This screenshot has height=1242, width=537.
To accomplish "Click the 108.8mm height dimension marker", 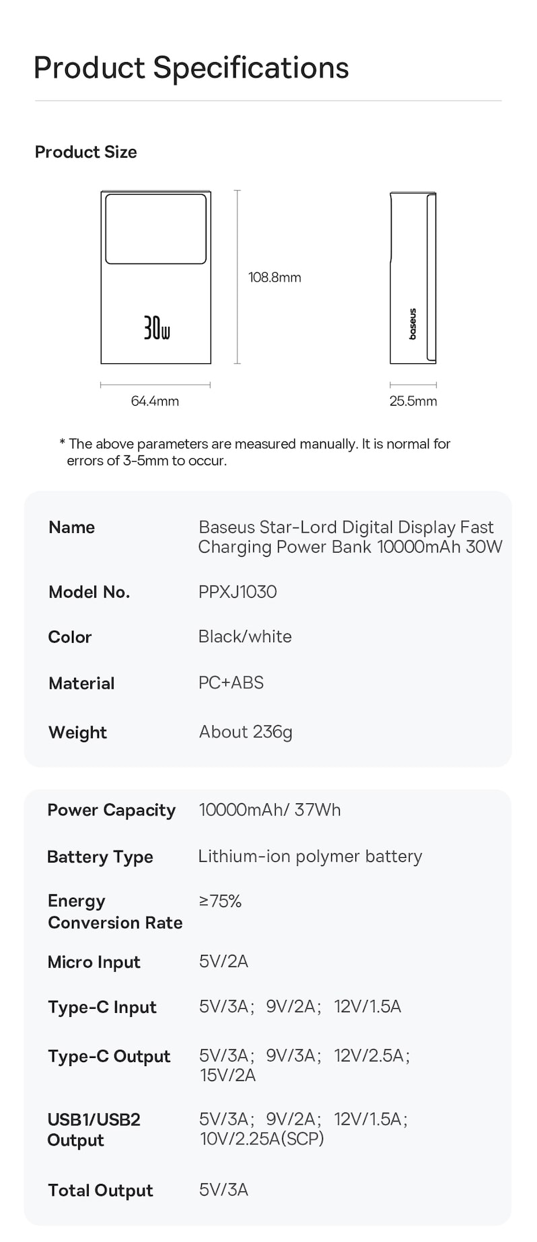I will pyautogui.click(x=274, y=277).
